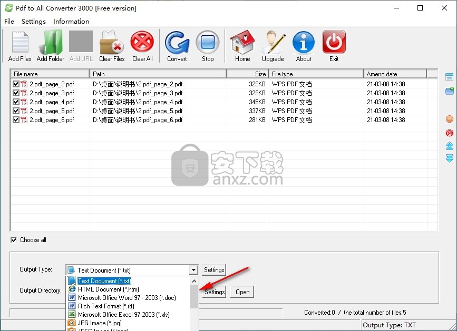Screen dimensions: 457x331
Task: Click the Open output directory button
Action: point(242,292)
